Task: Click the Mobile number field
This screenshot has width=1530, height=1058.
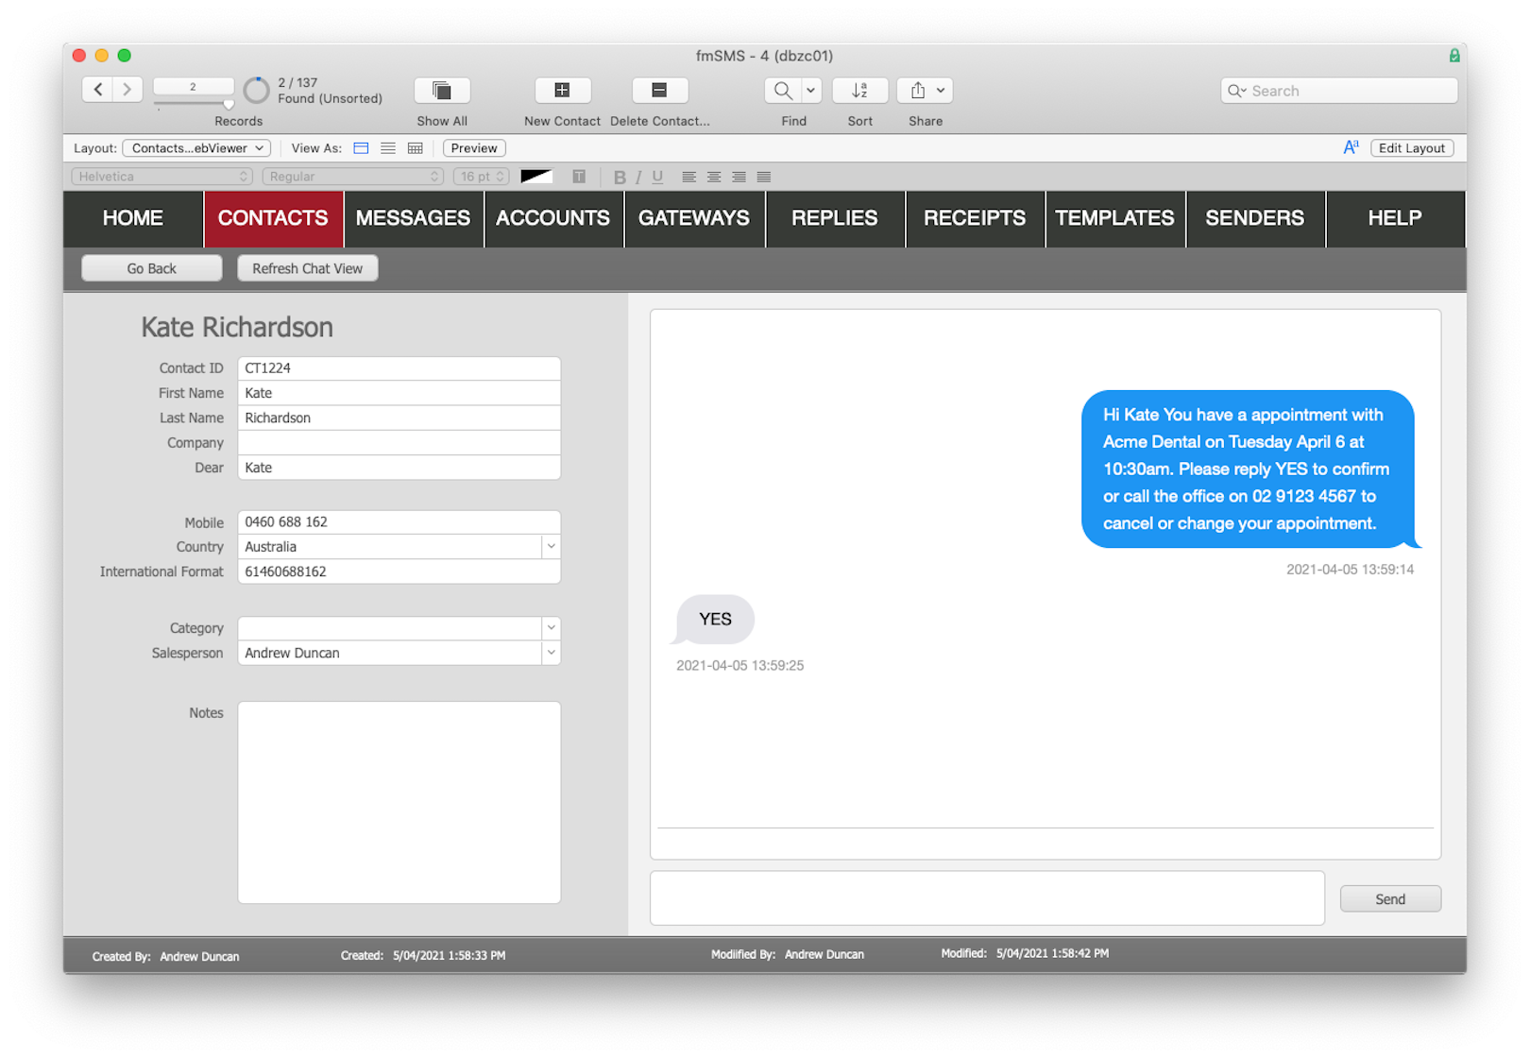Action: [399, 521]
